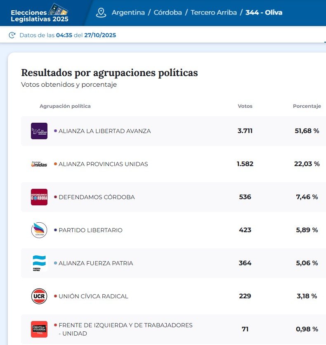
Task: Click the Defendamos Córdoba party logo
Action: (39, 197)
